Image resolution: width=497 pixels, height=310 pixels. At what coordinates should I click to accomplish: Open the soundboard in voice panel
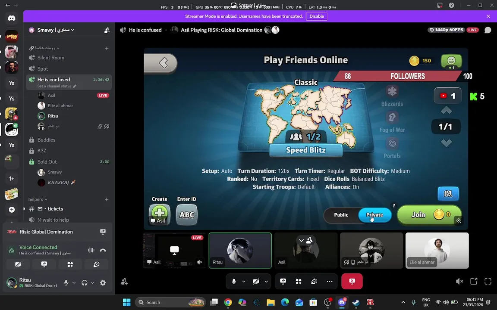click(x=96, y=264)
